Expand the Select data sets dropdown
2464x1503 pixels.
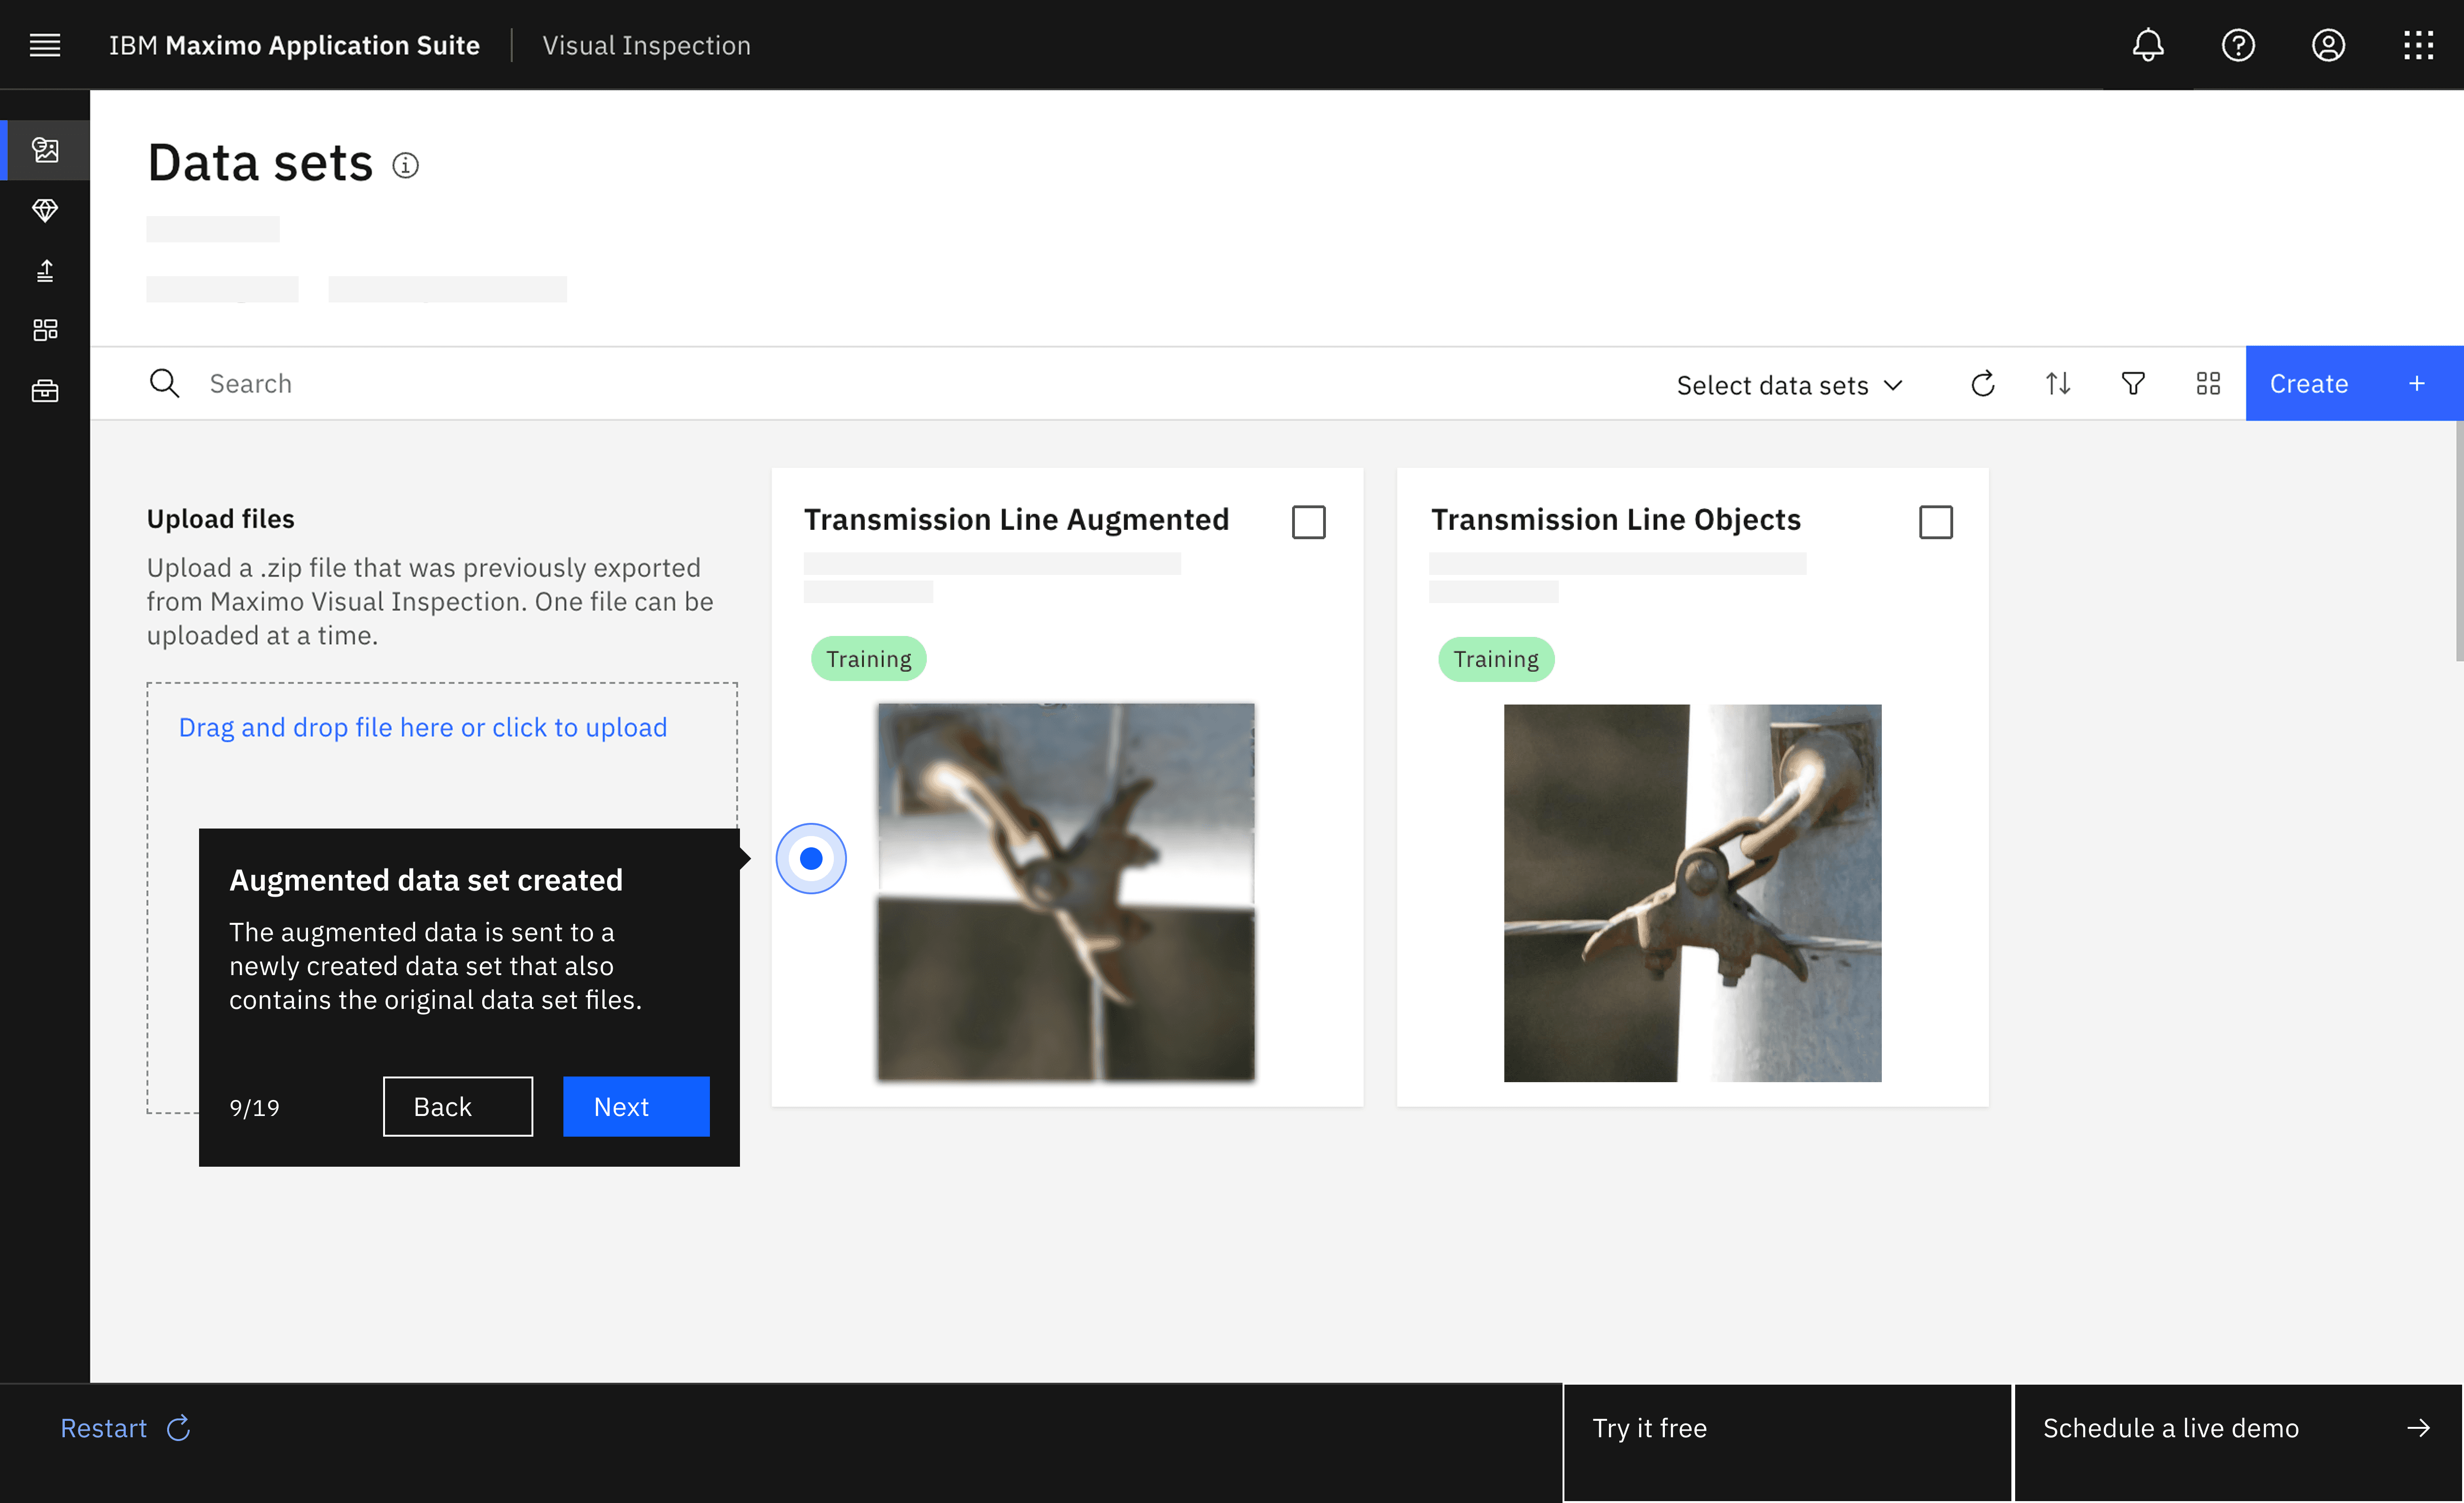[1789, 385]
